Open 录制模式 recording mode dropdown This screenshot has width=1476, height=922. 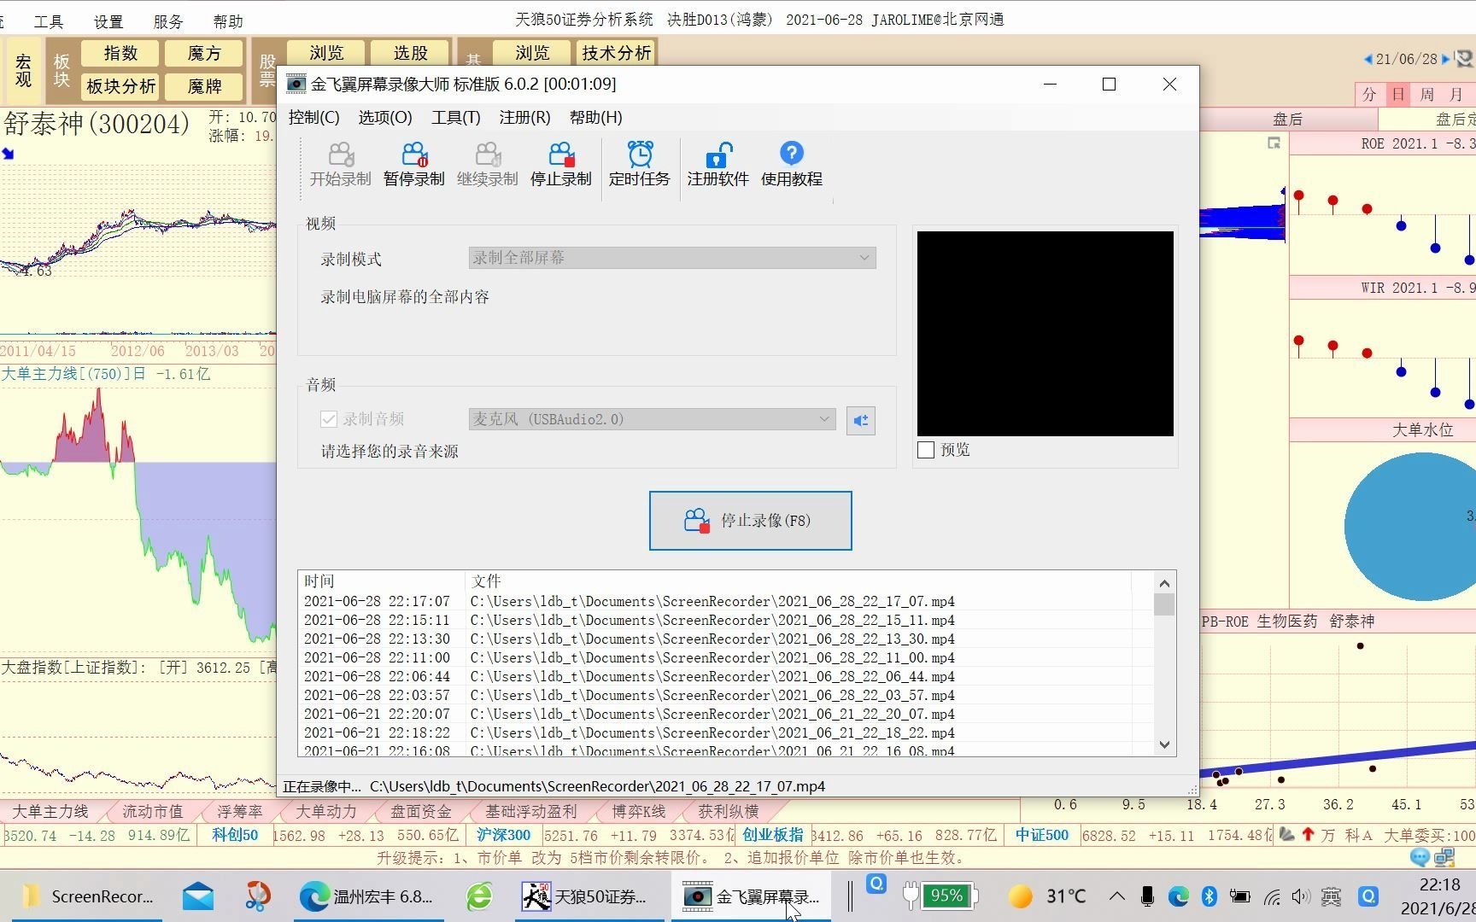[x=672, y=258]
